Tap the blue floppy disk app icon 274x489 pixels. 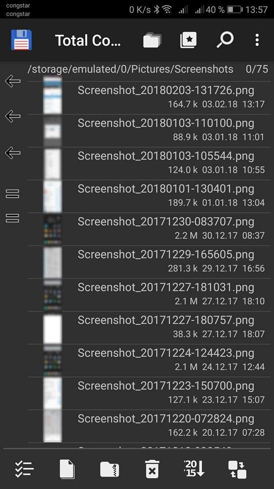click(x=21, y=40)
